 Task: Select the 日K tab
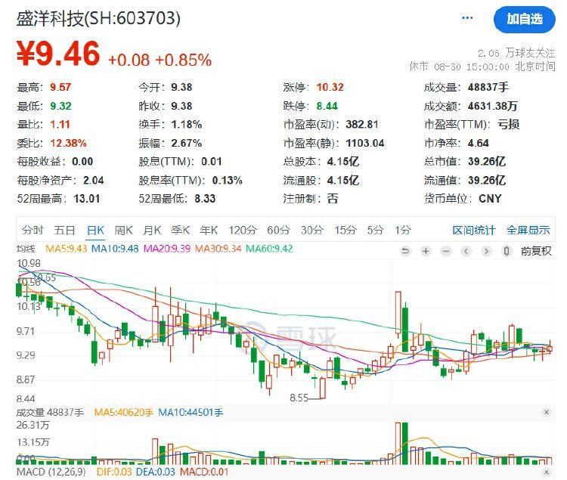tap(95, 230)
